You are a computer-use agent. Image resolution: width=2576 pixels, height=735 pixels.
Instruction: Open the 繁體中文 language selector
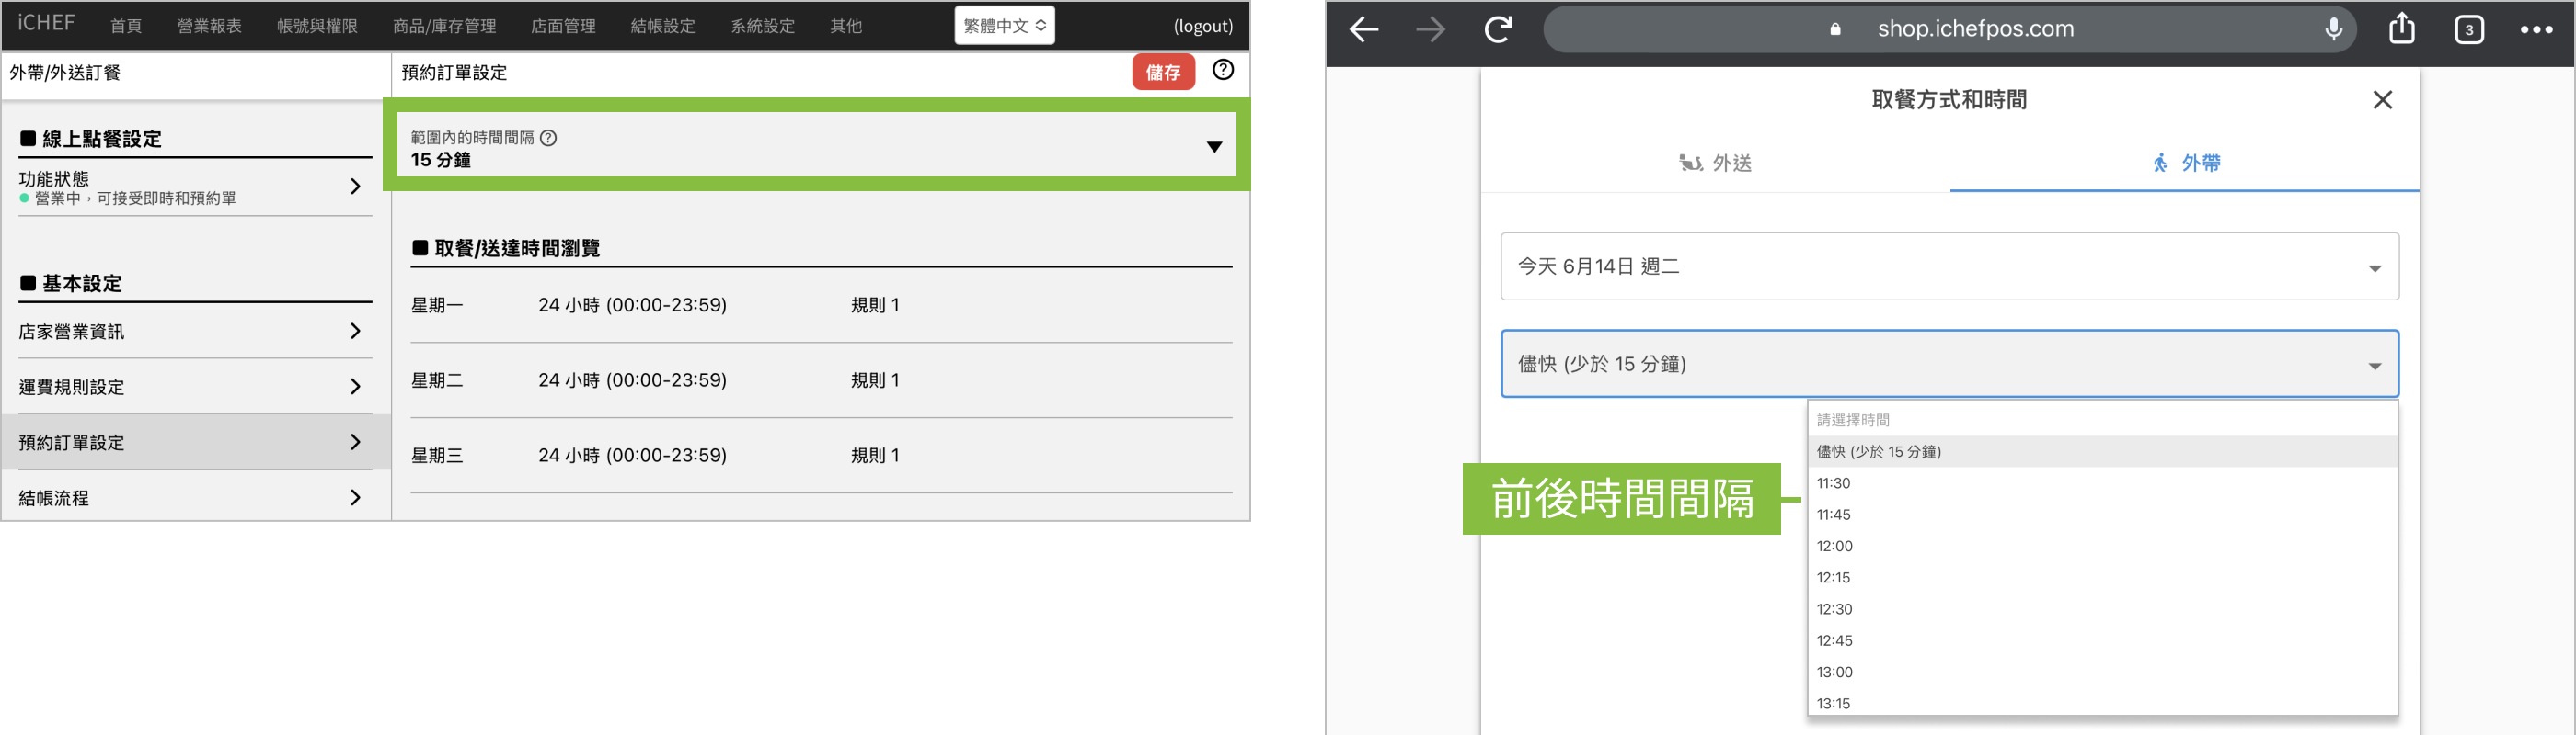[1004, 26]
